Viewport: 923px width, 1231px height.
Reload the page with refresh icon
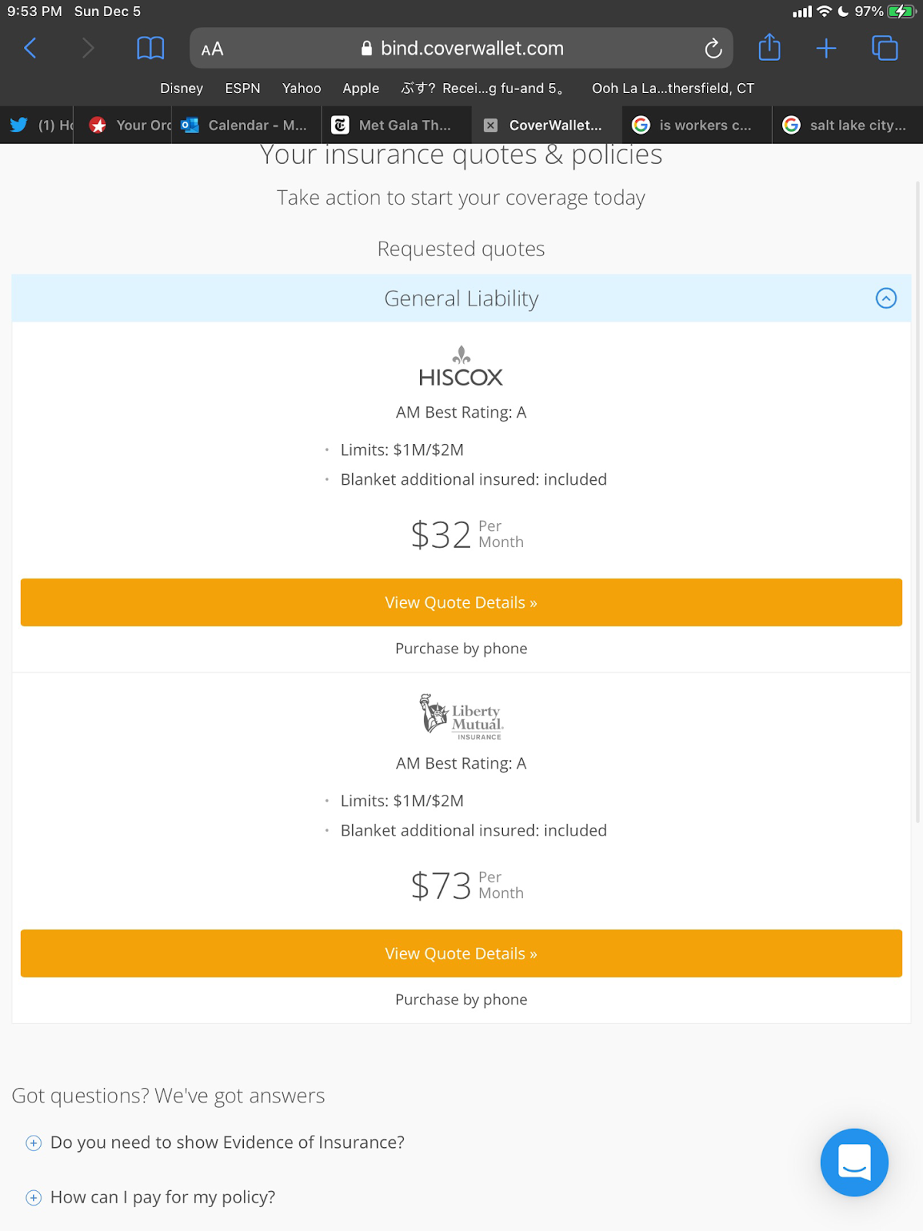coord(713,48)
